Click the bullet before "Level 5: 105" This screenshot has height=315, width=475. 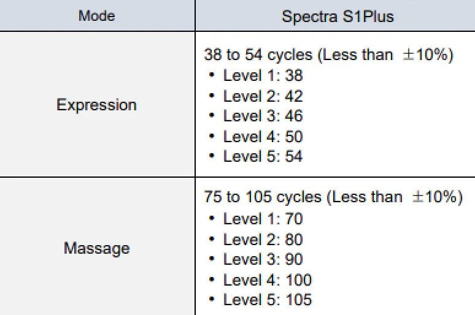coord(212,300)
